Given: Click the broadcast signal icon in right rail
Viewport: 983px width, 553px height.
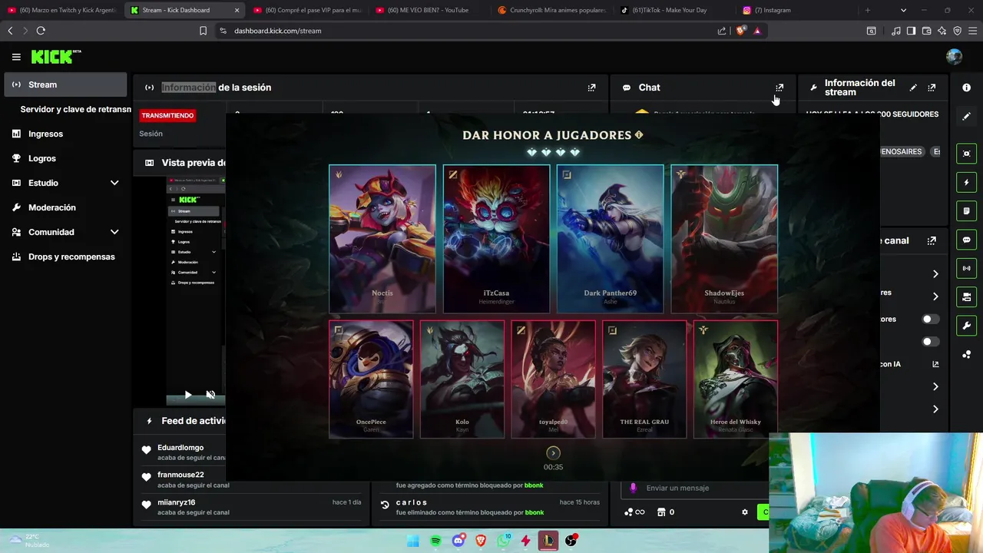Looking at the screenshot, I should click(966, 268).
